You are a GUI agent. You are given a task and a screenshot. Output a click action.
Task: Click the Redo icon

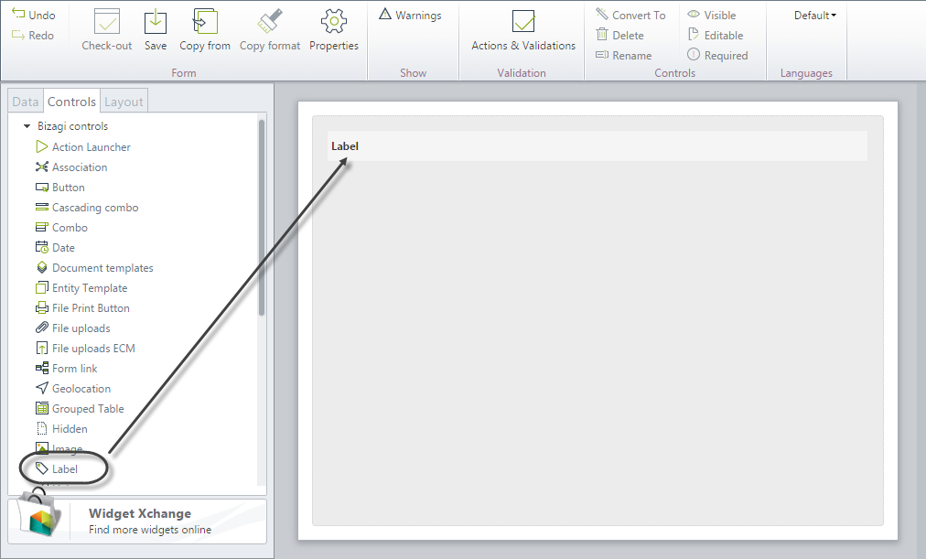click(18, 36)
